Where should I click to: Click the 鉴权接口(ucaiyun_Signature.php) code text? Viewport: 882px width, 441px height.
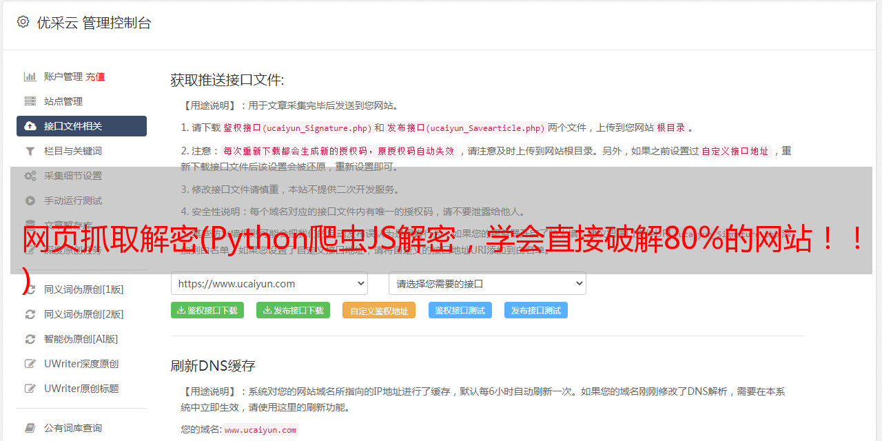click(298, 127)
